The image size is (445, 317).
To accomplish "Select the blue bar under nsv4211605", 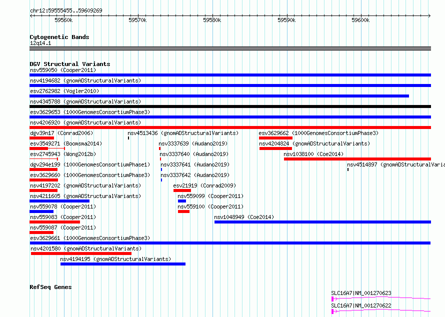I will coord(59,201).
